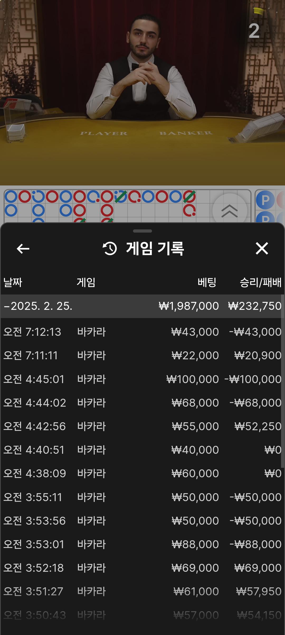Click the history list scrollbar
Image resolution: width=285 pixels, height=635 pixels.
pos(283,381)
